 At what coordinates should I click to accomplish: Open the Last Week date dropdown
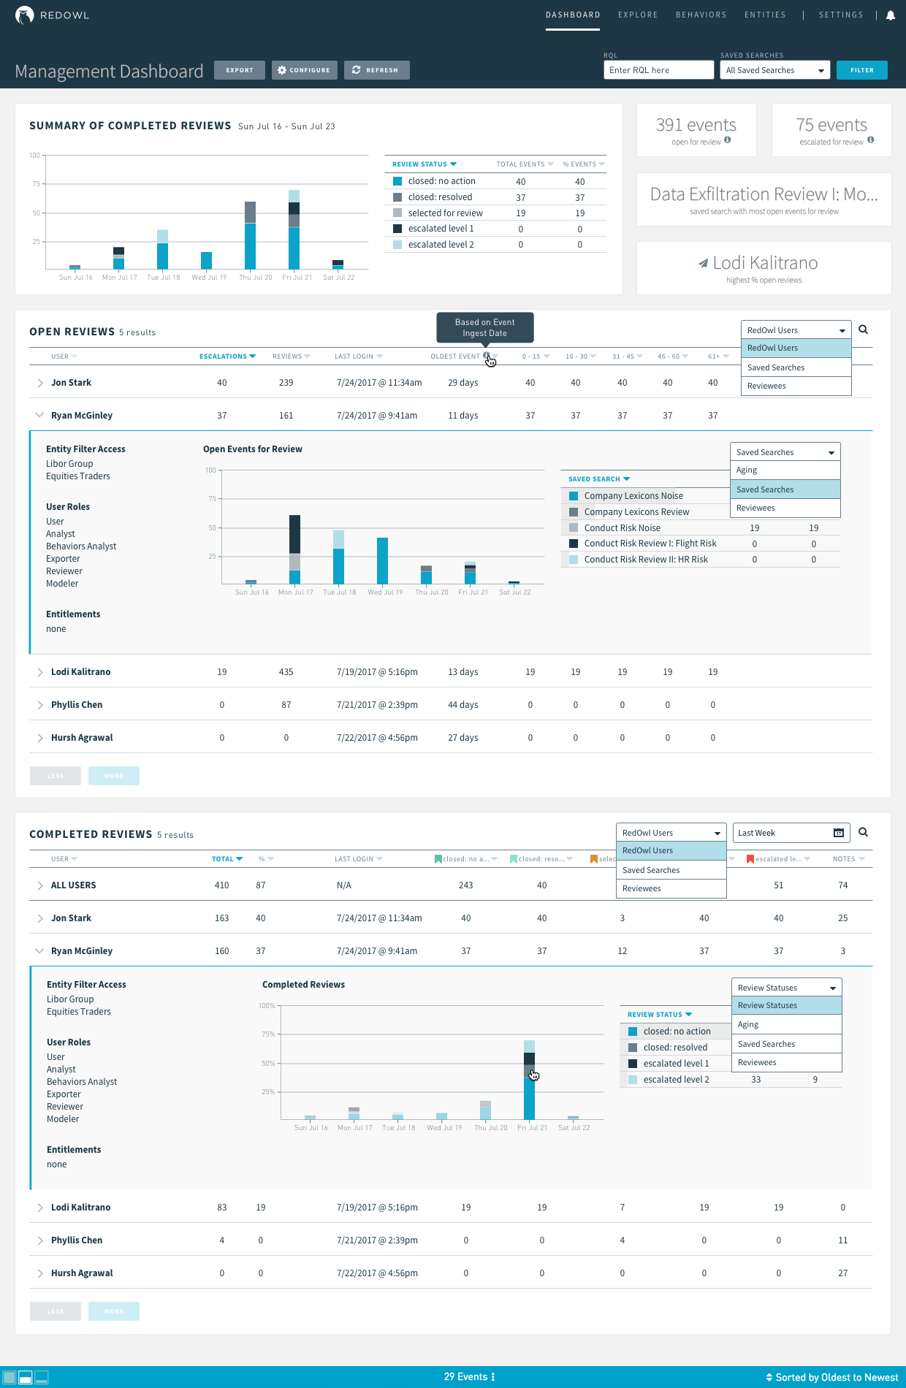pyautogui.click(x=791, y=833)
